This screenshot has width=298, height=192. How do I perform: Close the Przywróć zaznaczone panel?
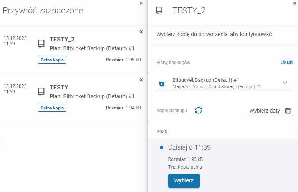[141, 3]
